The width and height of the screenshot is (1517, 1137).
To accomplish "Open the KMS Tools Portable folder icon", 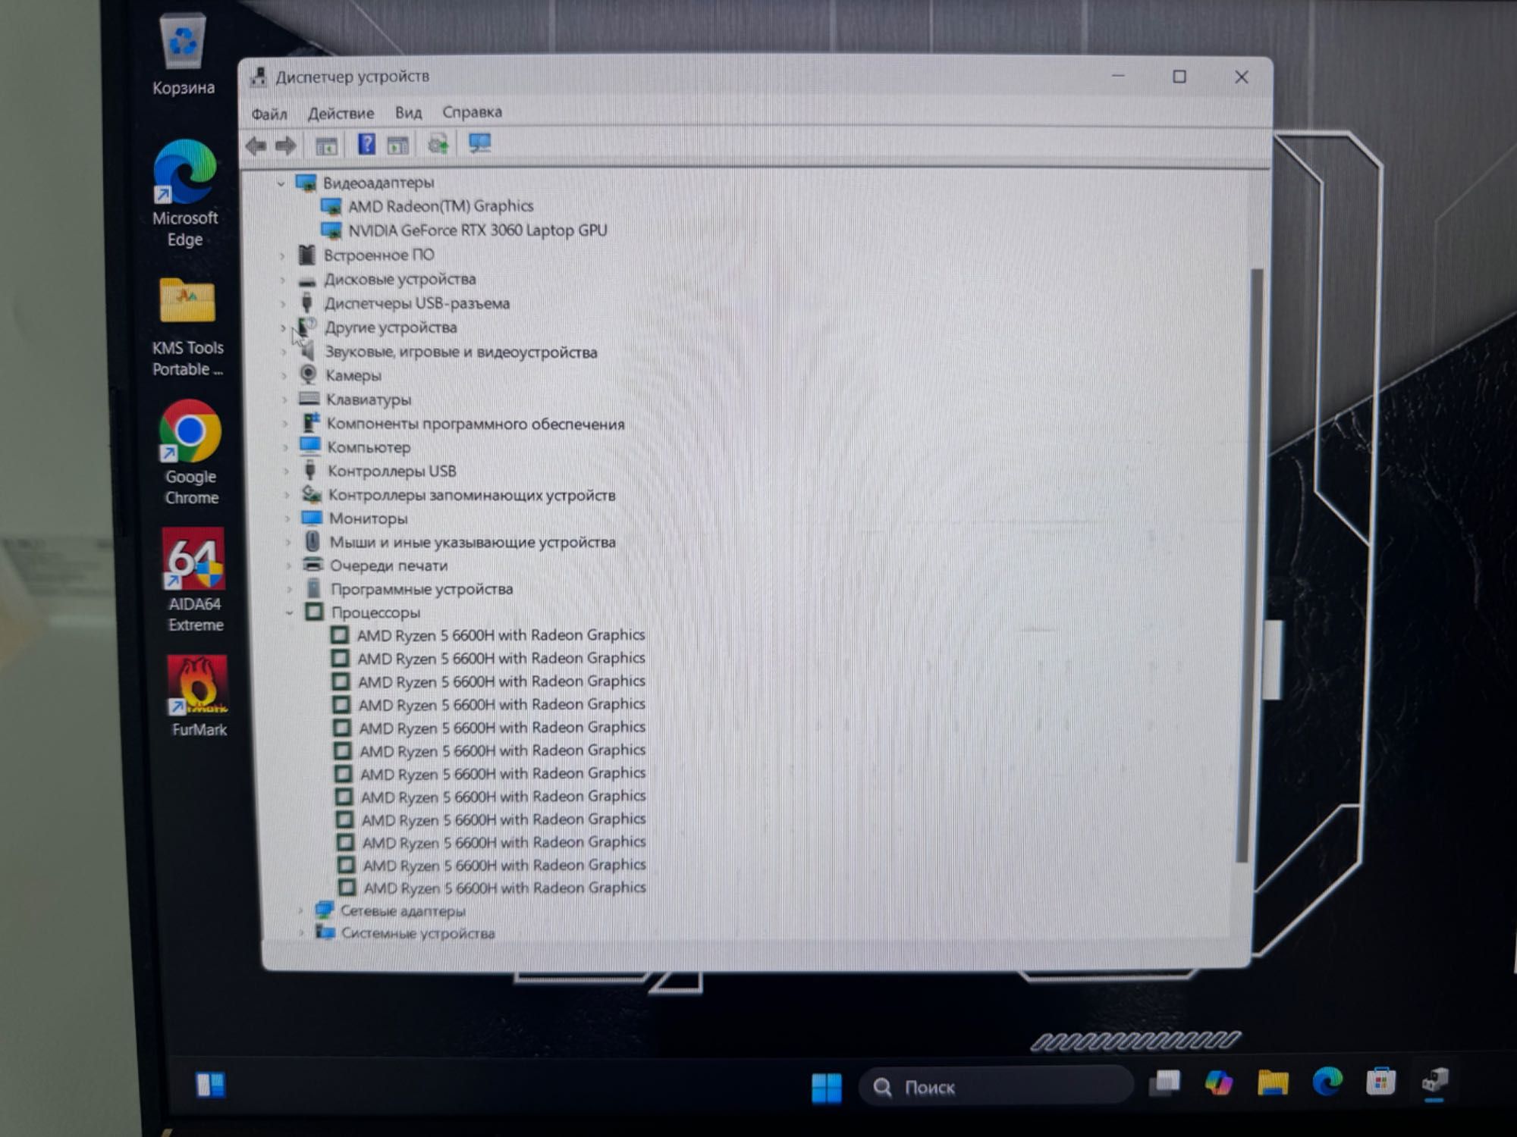I will tap(187, 328).
